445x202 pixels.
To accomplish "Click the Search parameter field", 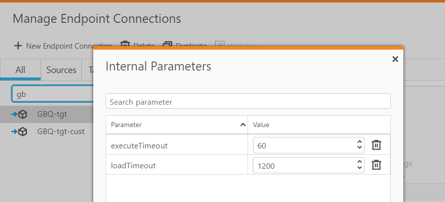I will tap(248, 102).
